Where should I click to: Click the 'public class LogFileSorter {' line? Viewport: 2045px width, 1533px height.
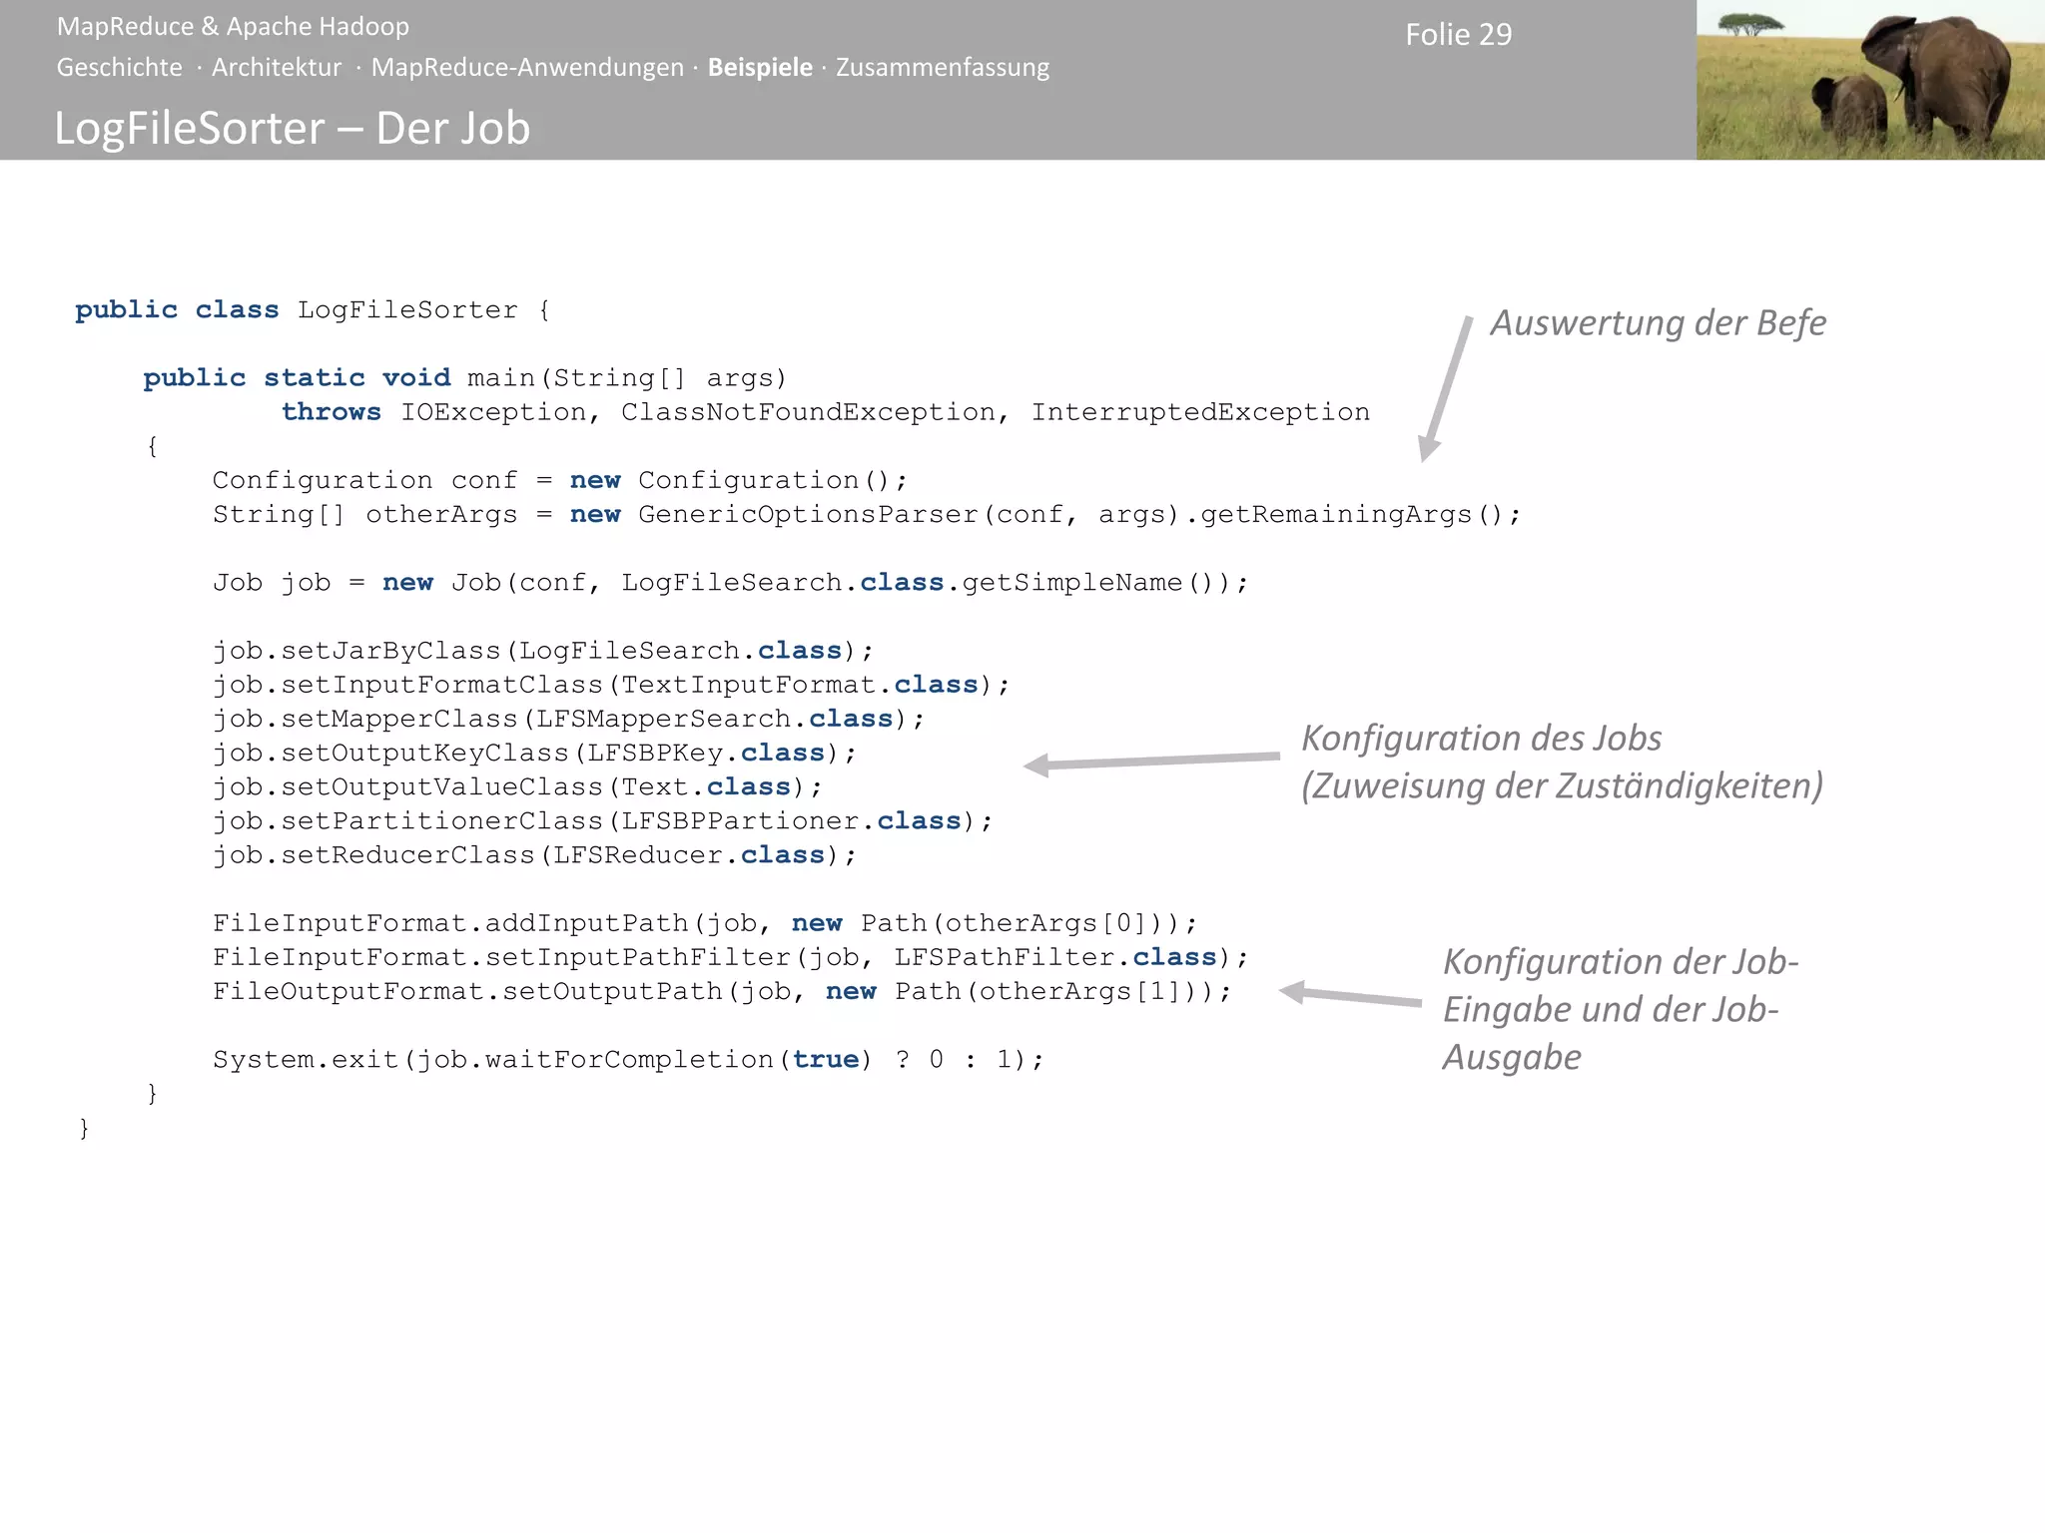point(313,310)
